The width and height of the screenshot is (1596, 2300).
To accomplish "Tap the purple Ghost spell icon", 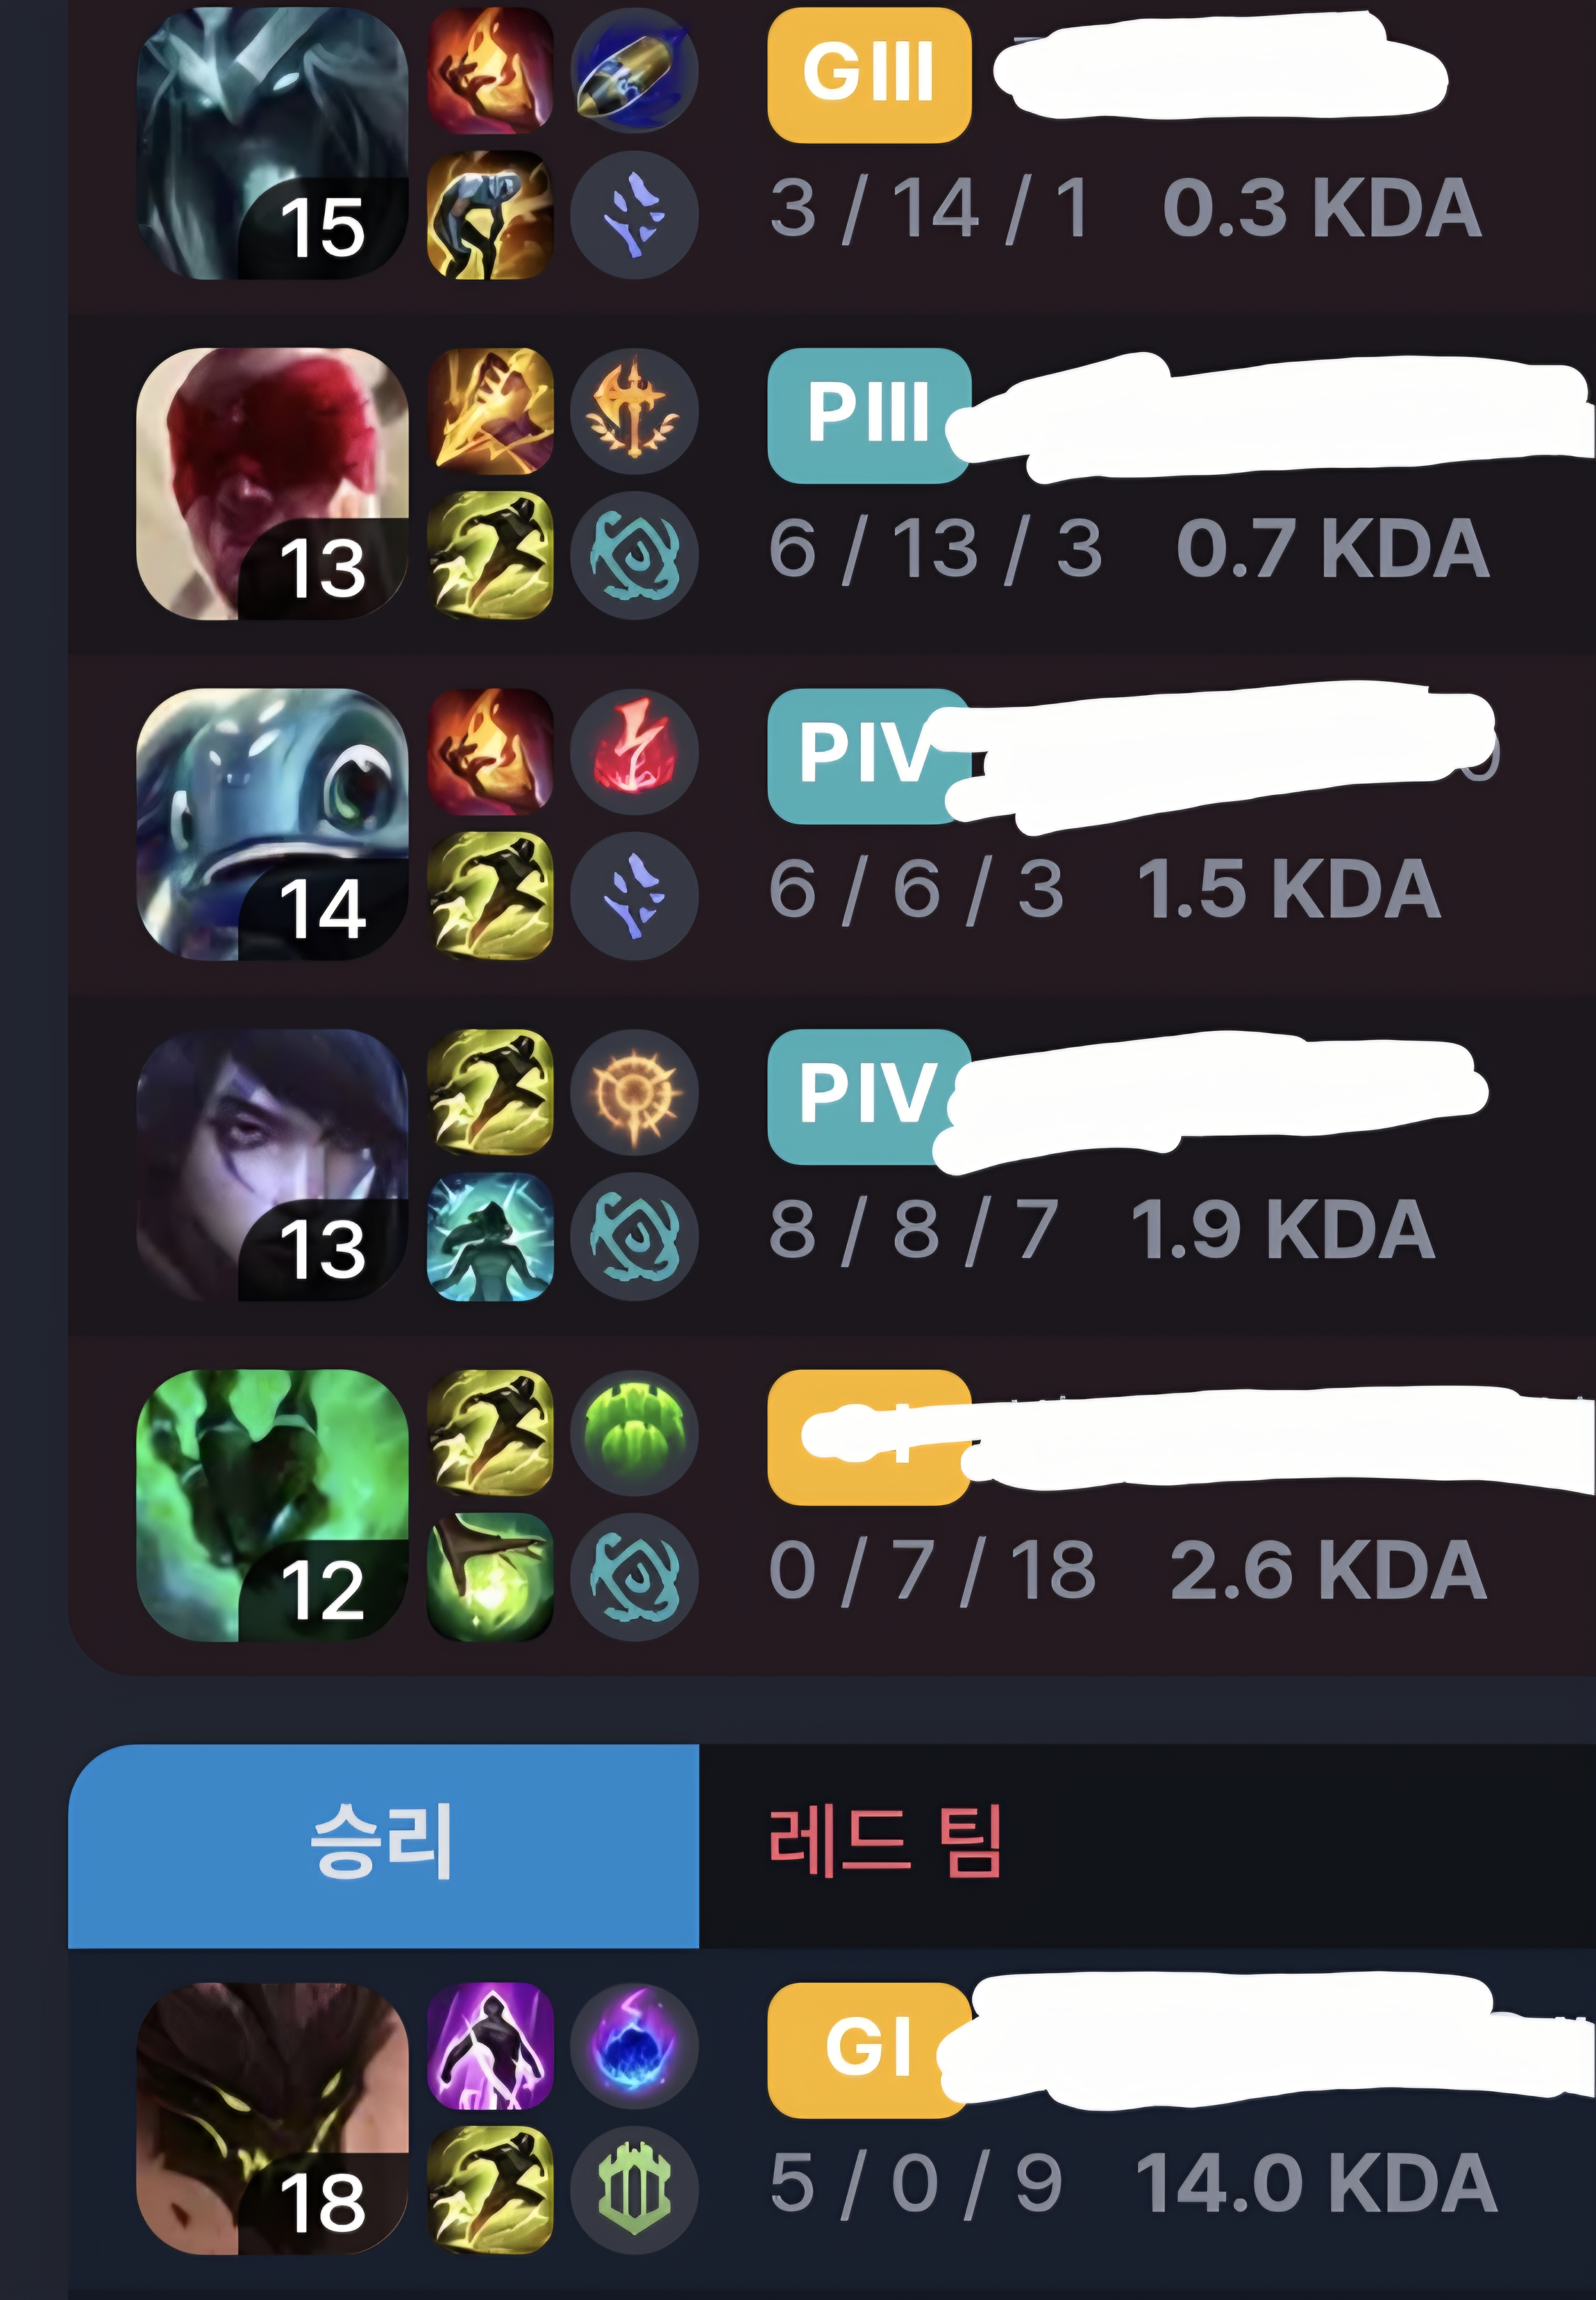I will tap(490, 2046).
